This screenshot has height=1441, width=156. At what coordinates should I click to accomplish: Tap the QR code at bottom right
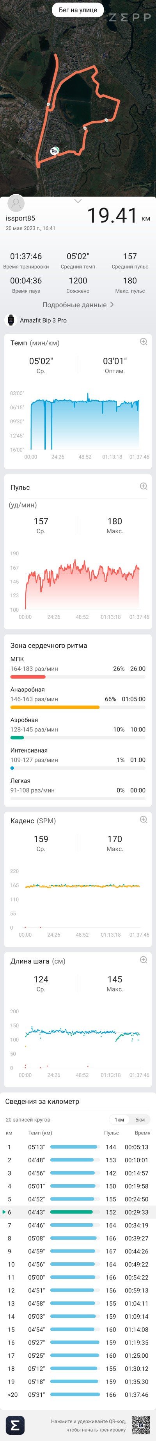[140, 1420]
